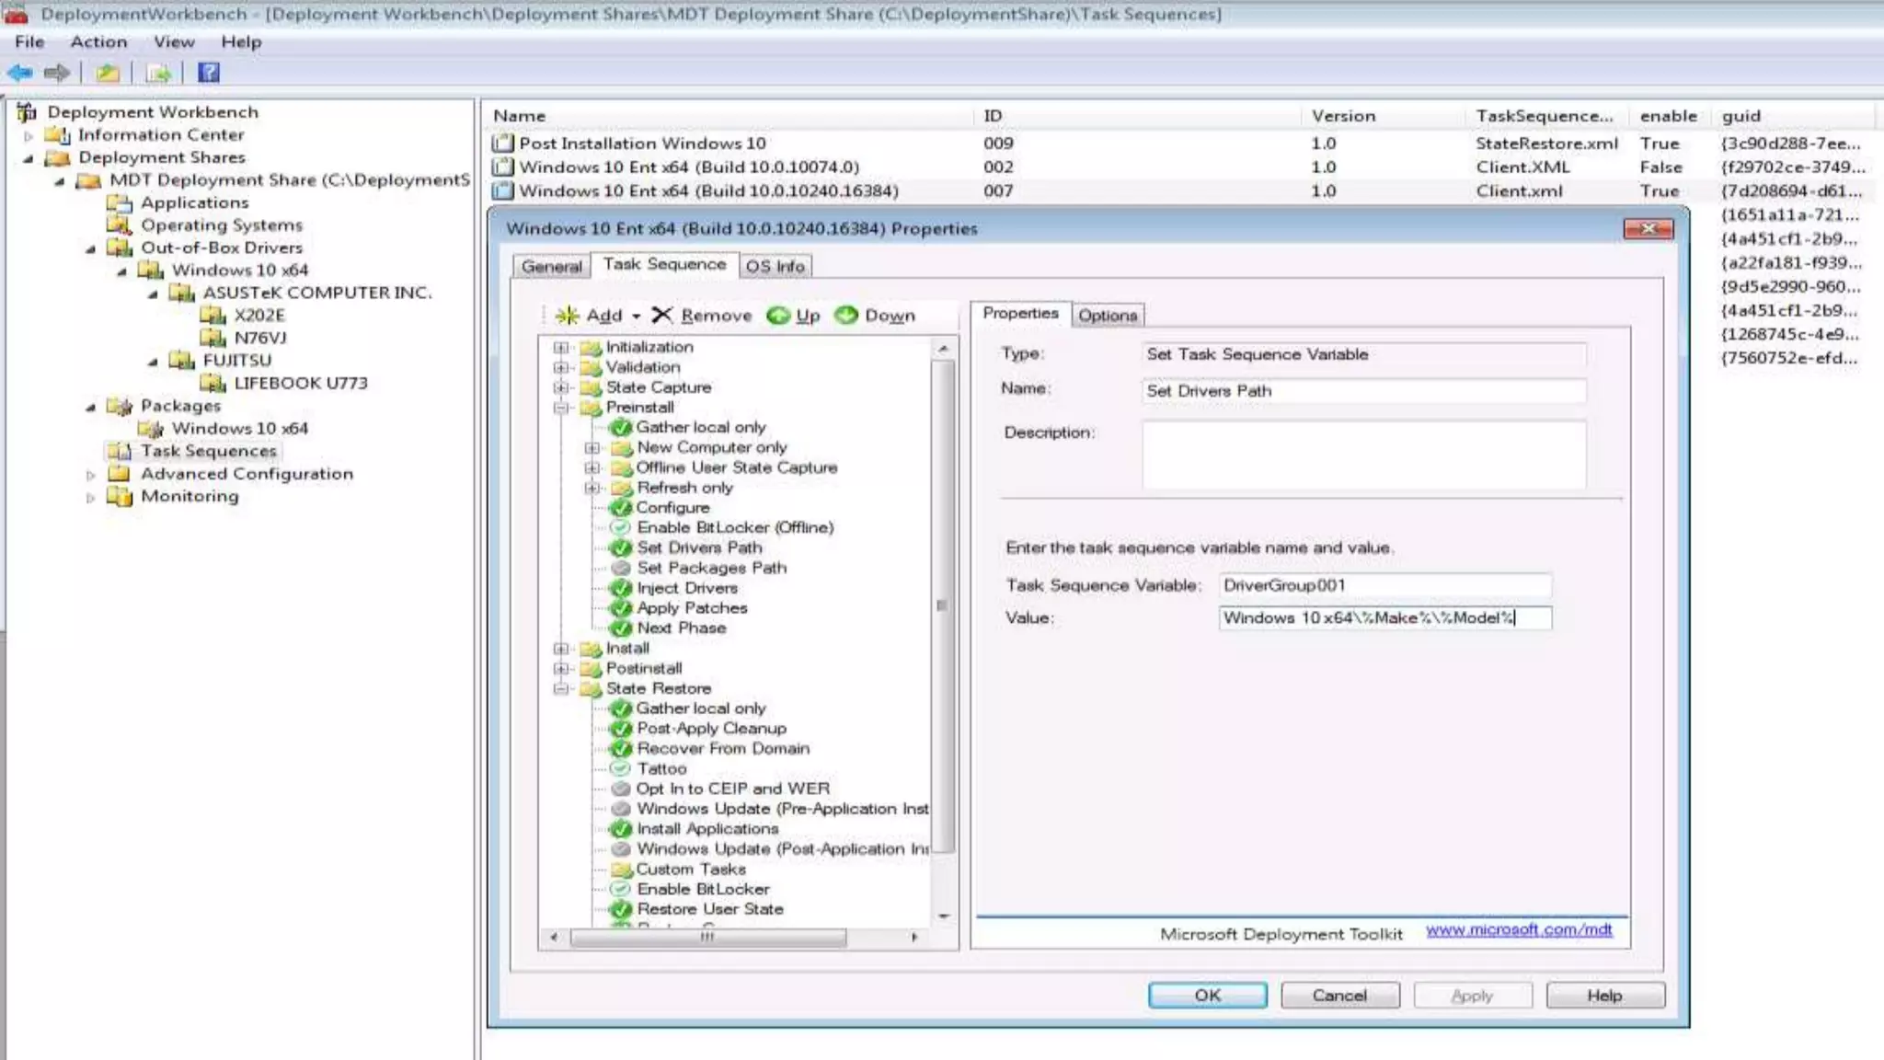Image resolution: width=1884 pixels, height=1060 pixels.
Task: Click the Back arrow toolbar icon
Action: tap(20, 73)
